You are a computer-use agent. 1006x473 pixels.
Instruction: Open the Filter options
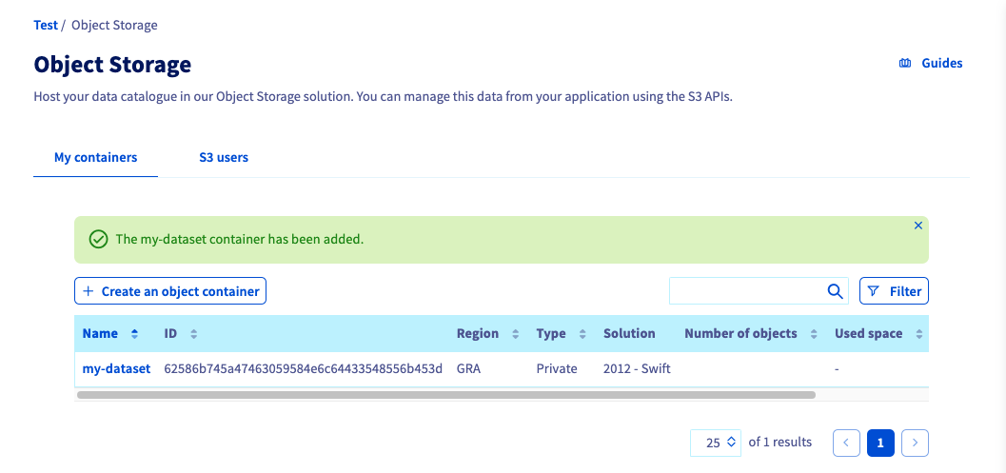pyautogui.click(x=894, y=291)
